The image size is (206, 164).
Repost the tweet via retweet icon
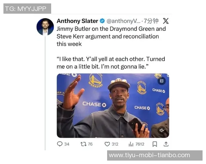pyautogui.click(x=83, y=144)
